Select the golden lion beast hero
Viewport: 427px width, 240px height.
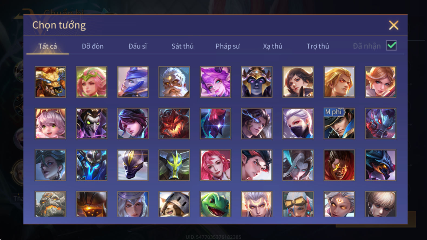[50, 82]
